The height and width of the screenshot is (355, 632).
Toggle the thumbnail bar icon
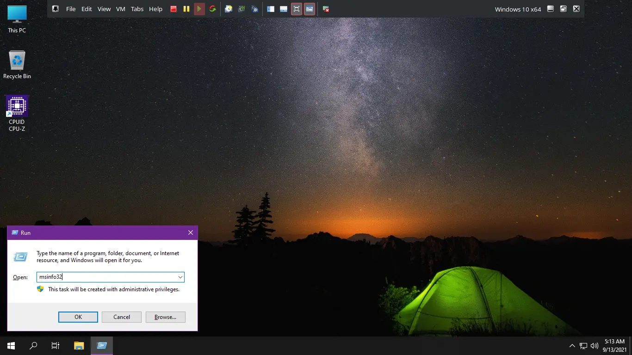[x=284, y=9]
